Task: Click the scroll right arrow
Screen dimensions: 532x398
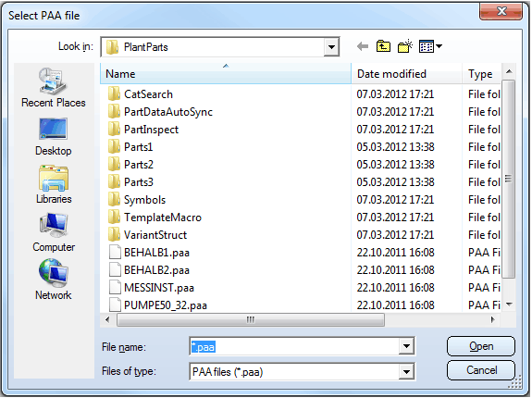Action: coord(492,319)
